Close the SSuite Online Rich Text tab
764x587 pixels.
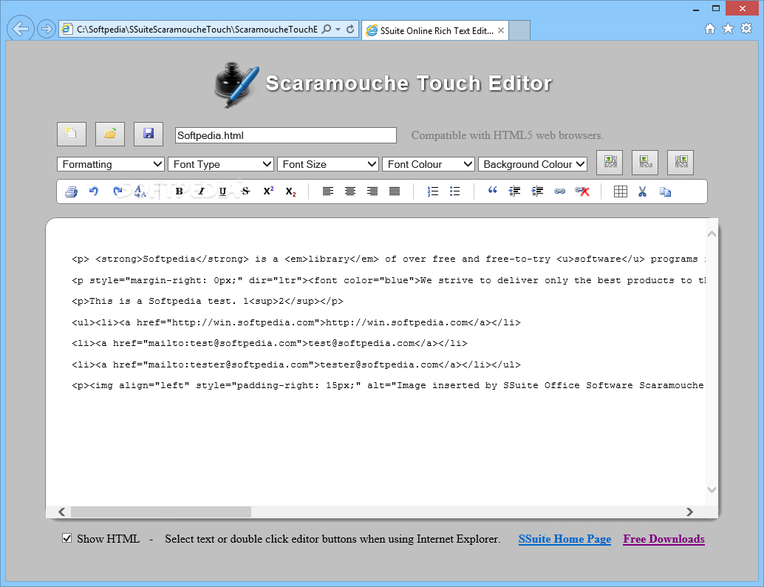501,30
